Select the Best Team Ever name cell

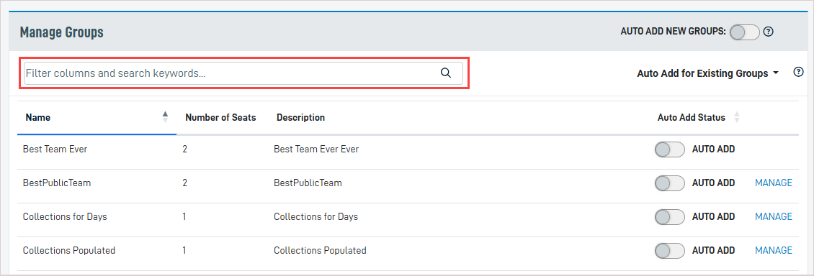click(x=55, y=149)
